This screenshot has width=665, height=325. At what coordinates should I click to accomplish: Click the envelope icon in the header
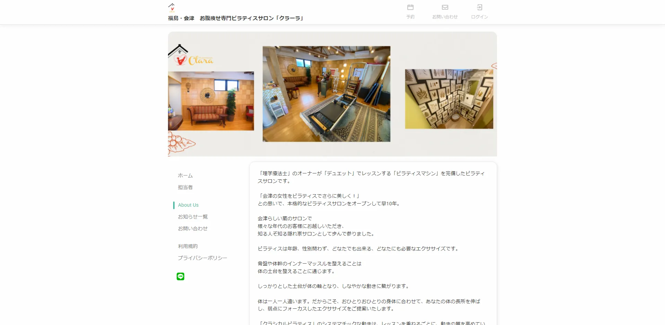445,7
